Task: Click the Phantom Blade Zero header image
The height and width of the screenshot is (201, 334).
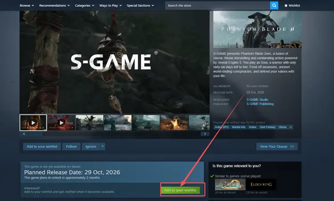Action: 257,29
